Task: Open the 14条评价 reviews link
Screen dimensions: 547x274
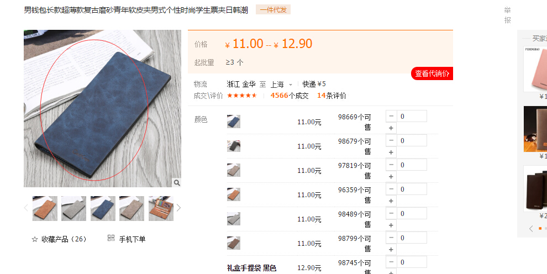Action: coord(332,96)
